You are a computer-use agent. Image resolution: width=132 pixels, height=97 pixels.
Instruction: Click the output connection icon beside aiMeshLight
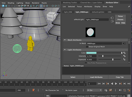click(x=112, y=21)
